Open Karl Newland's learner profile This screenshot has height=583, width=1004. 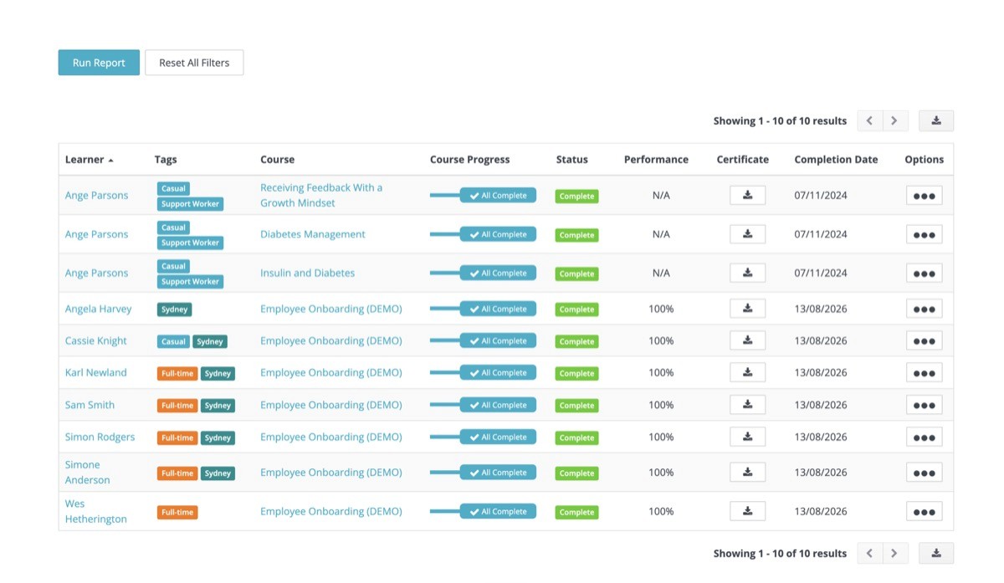(x=96, y=372)
